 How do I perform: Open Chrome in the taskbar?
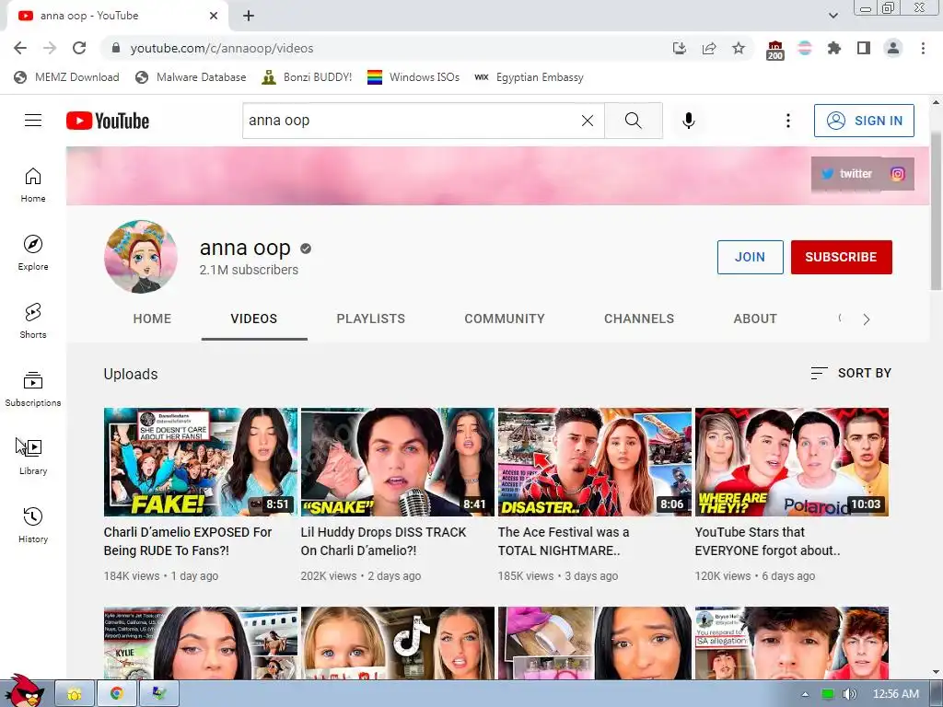pos(117,694)
